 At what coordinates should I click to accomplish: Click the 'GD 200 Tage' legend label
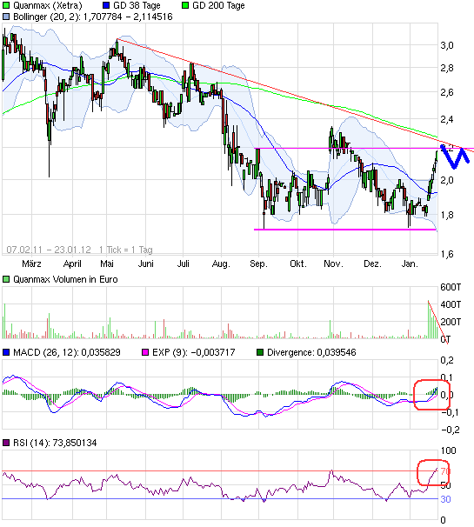coord(218,6)
